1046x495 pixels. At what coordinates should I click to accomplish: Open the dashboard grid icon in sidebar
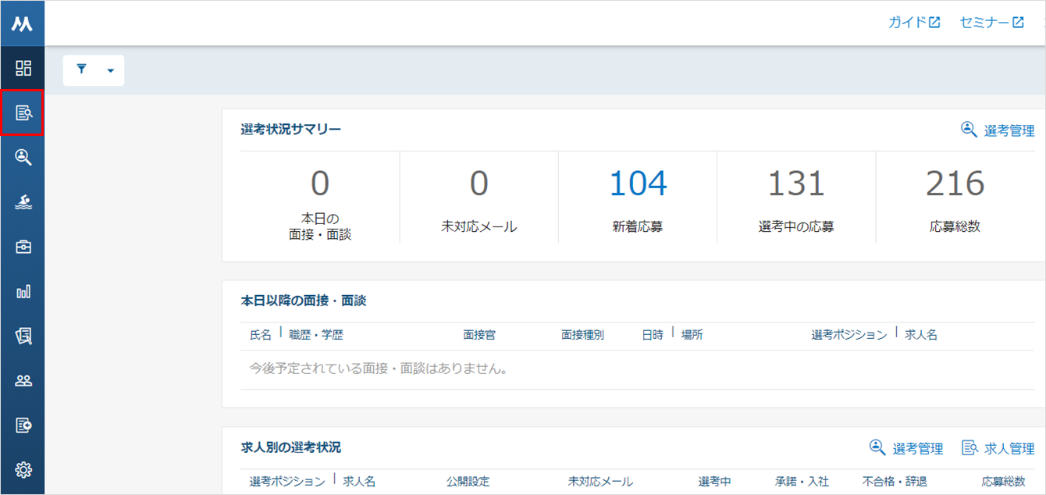[x=23, y=68]
